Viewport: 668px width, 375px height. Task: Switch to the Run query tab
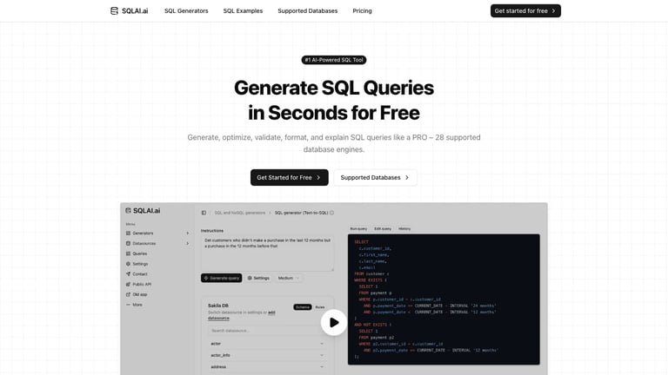358,229
